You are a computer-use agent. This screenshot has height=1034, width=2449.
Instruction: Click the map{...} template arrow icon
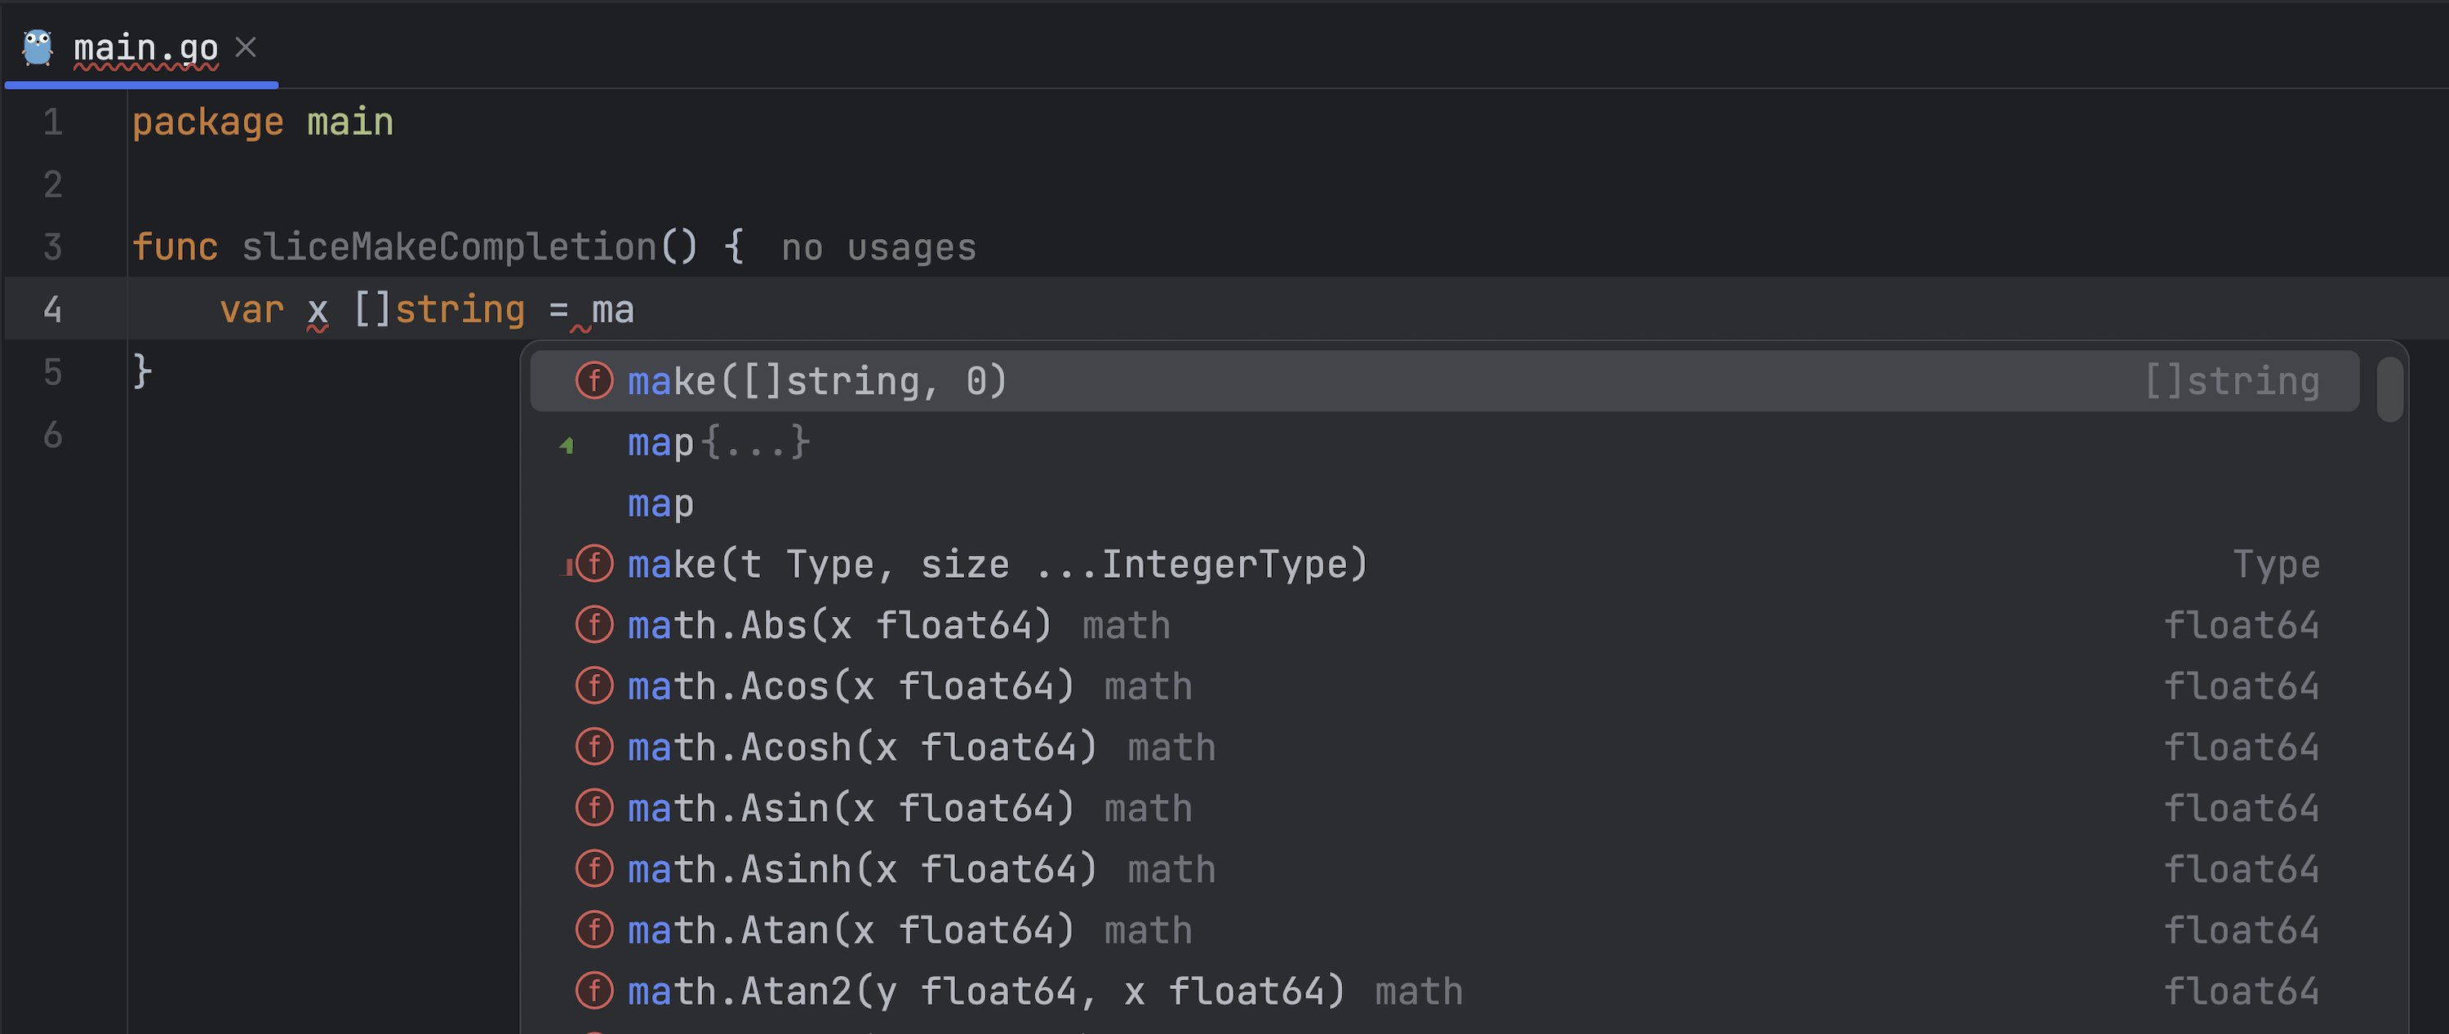point(567,444)
